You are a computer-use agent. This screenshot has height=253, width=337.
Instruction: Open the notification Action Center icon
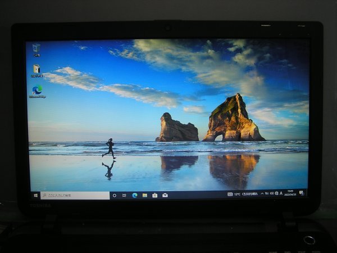[x=301, y=193]
